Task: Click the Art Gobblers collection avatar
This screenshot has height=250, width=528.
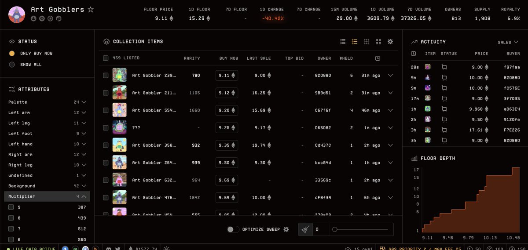Action: coord(17,14)
